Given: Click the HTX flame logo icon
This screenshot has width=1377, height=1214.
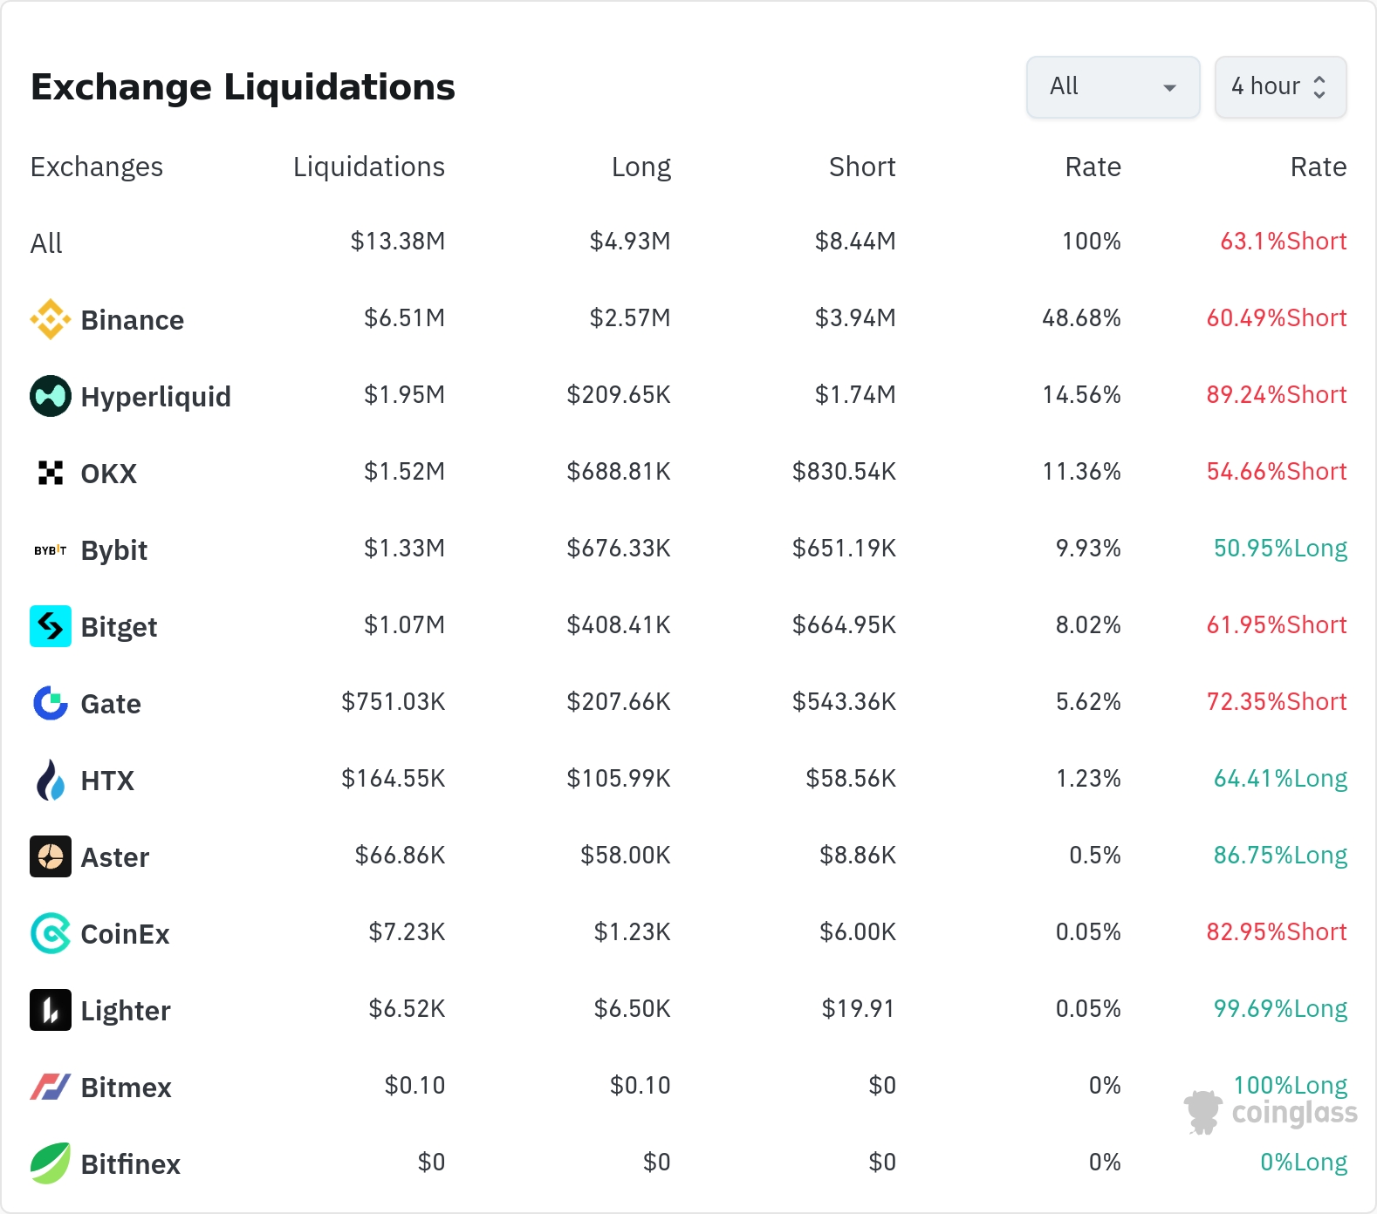Looking at the screenshot, I should (x=51, y=780).
